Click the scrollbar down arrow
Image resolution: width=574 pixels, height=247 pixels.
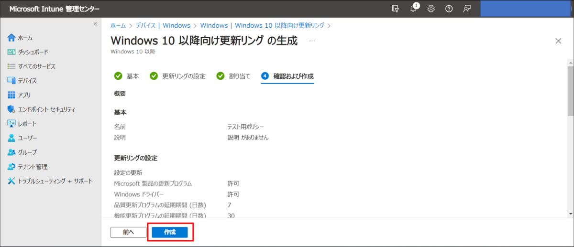(x=570, y=215)
